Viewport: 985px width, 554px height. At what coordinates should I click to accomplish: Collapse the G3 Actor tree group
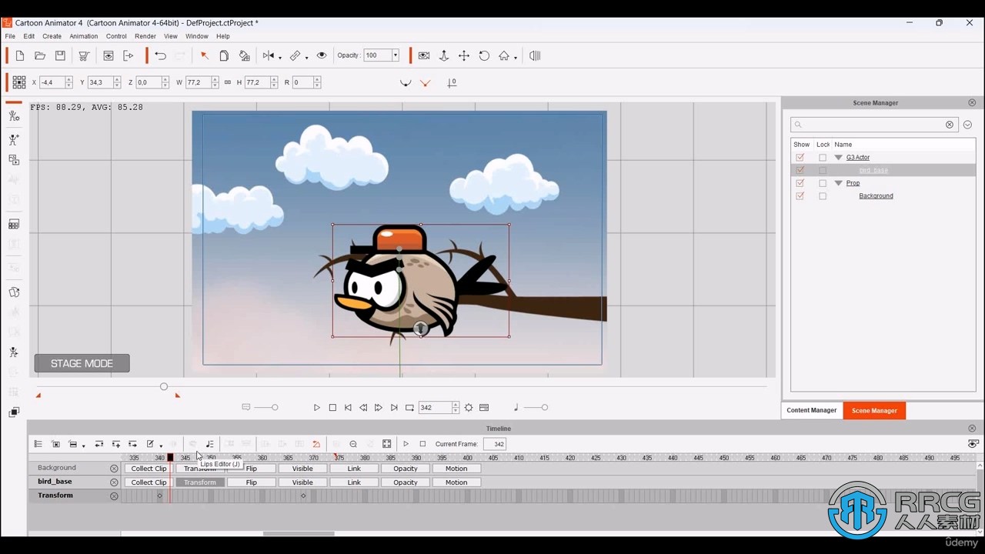[x=839, y=158]
